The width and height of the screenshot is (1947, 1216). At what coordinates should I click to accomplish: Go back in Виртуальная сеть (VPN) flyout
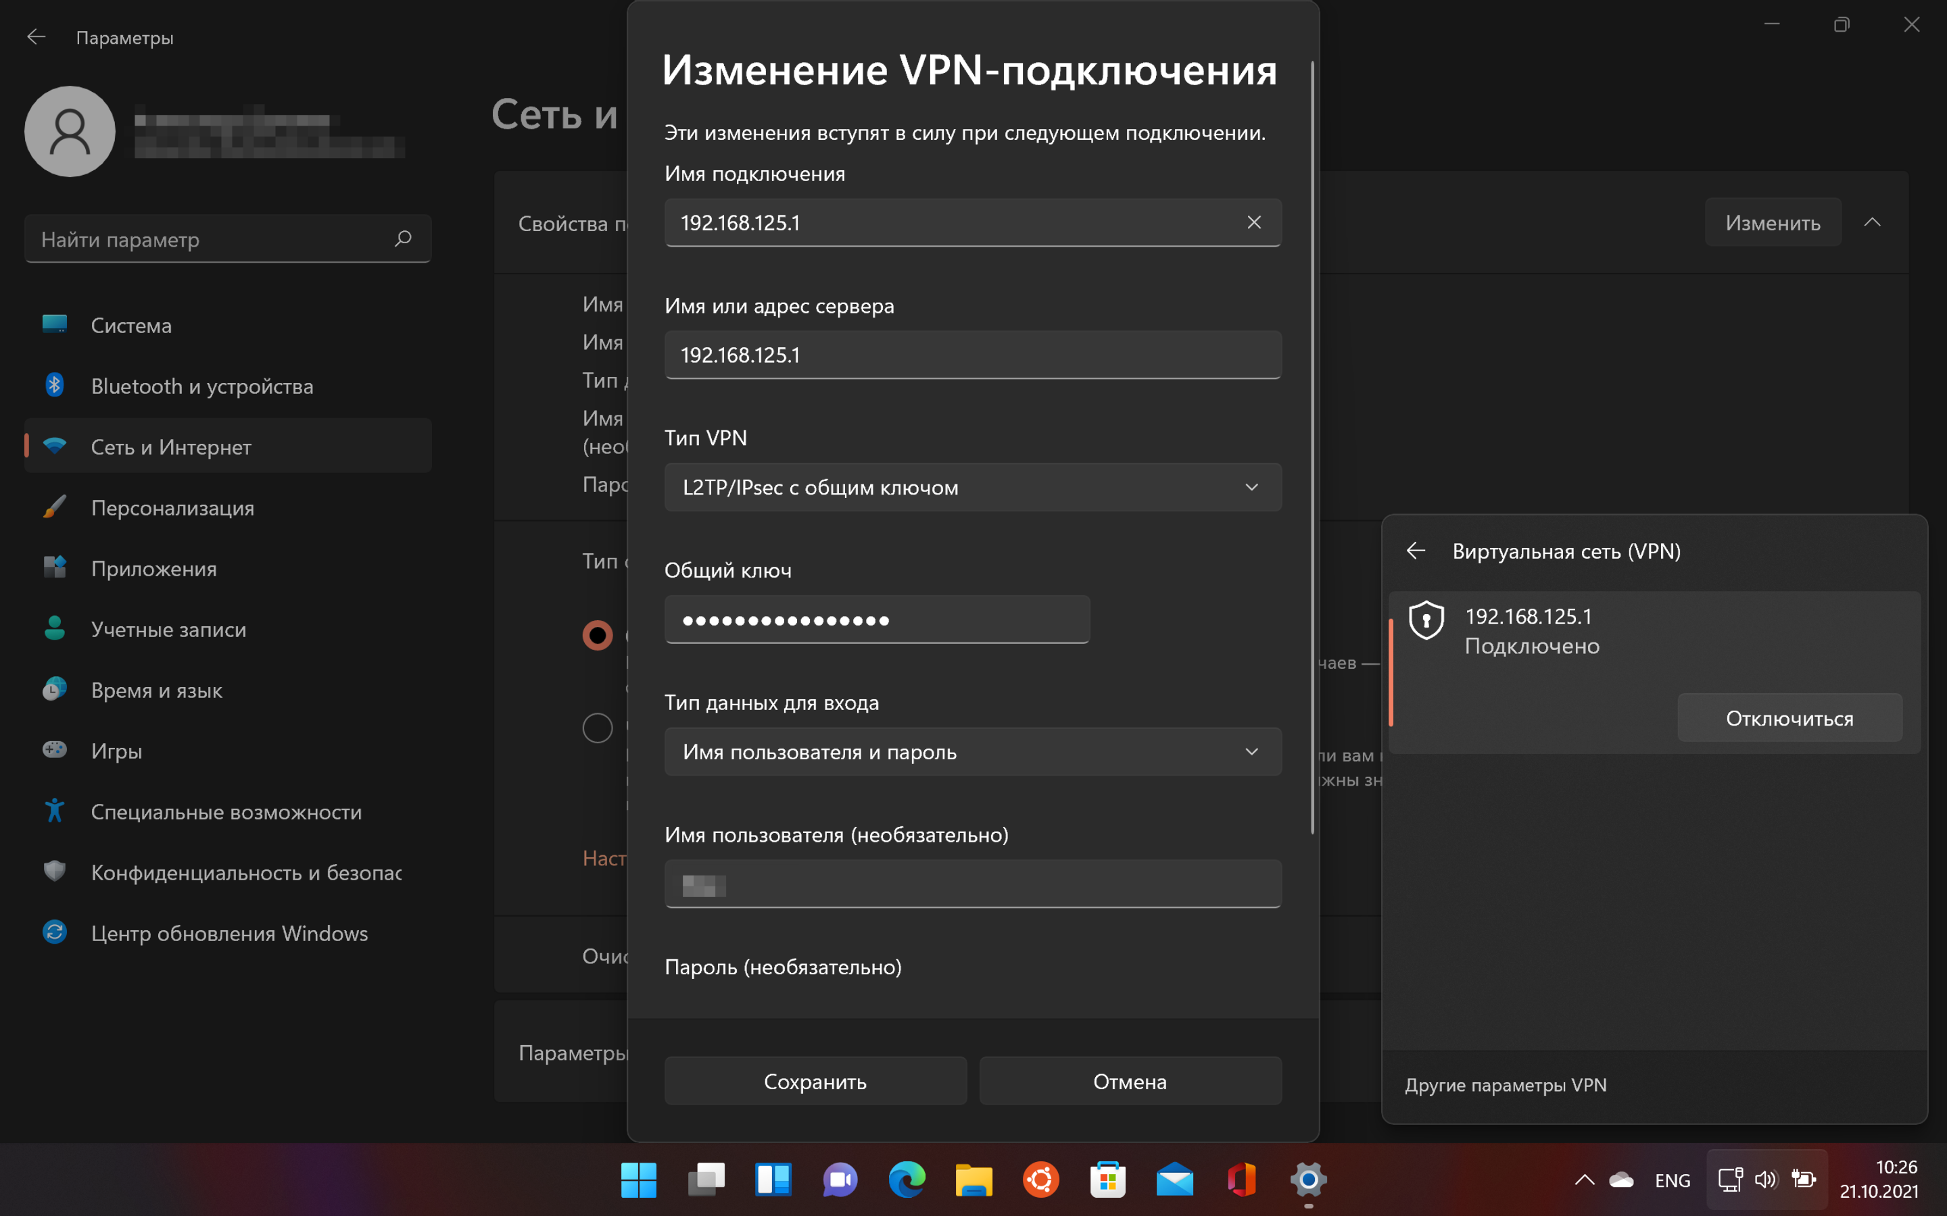[1416, 551]
